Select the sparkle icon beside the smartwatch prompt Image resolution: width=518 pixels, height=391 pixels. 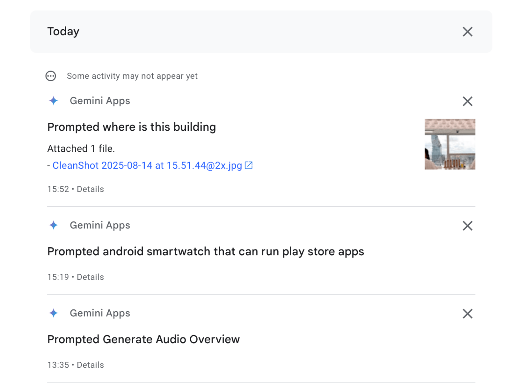[x=53, y=225]
